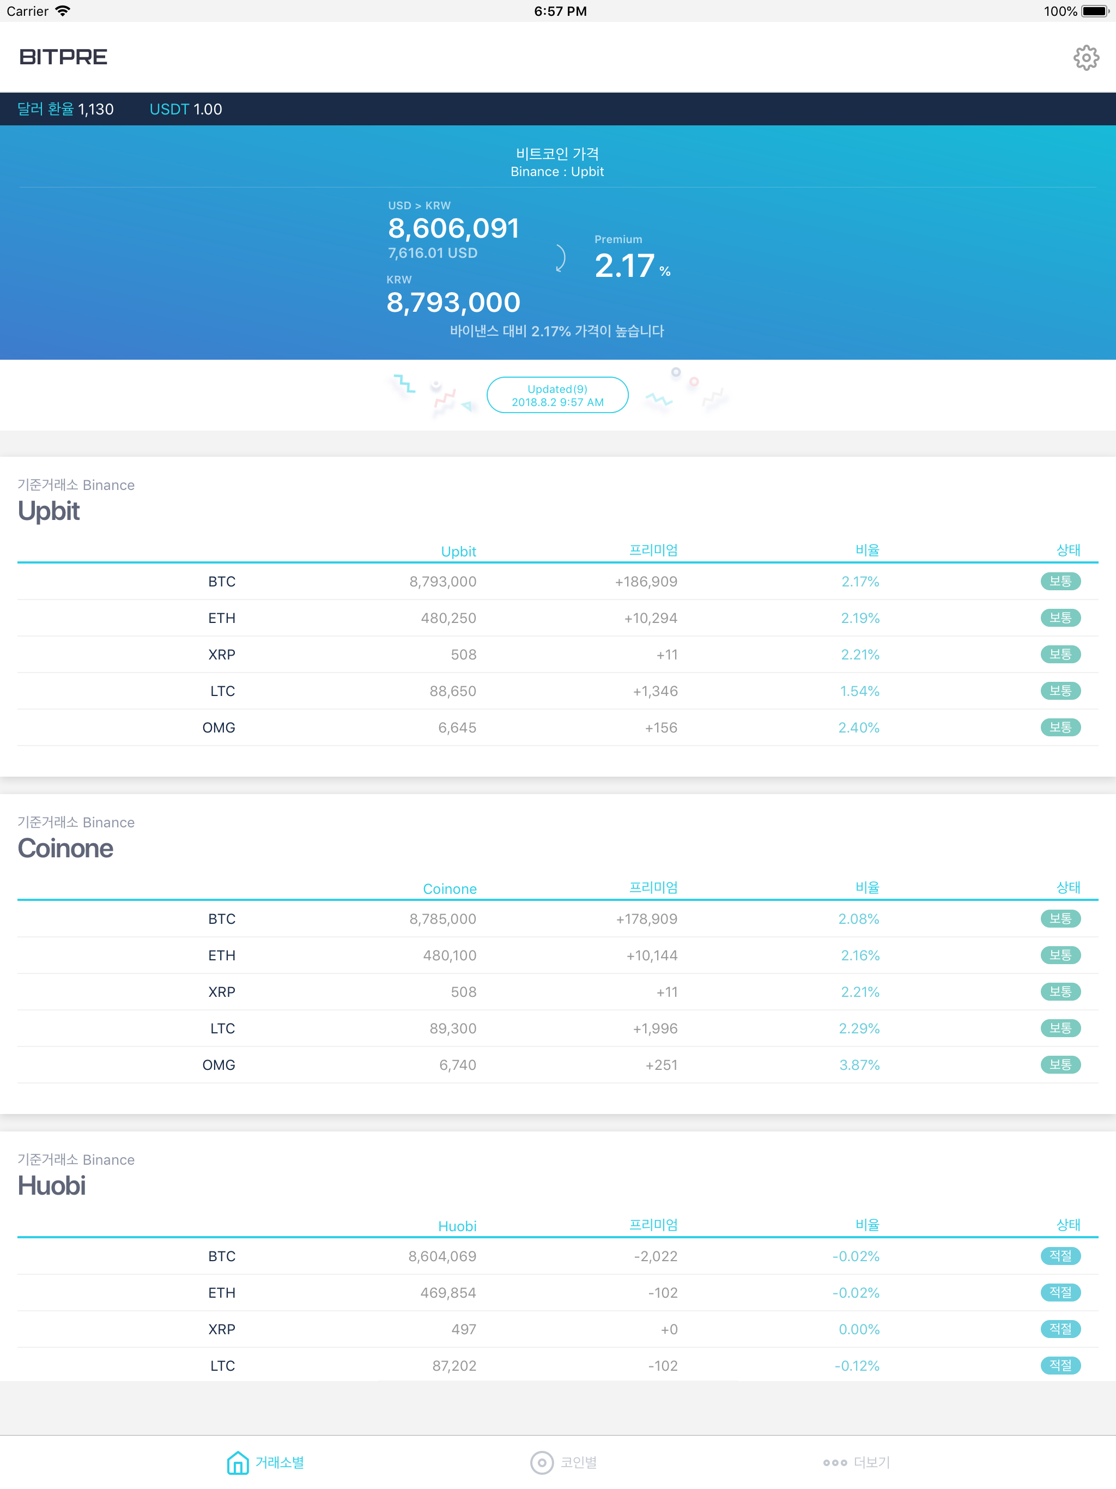Viewport: 1116px width, 1489px height.
Task: Open settings gear icon
Action: [x=1085, y=58]
